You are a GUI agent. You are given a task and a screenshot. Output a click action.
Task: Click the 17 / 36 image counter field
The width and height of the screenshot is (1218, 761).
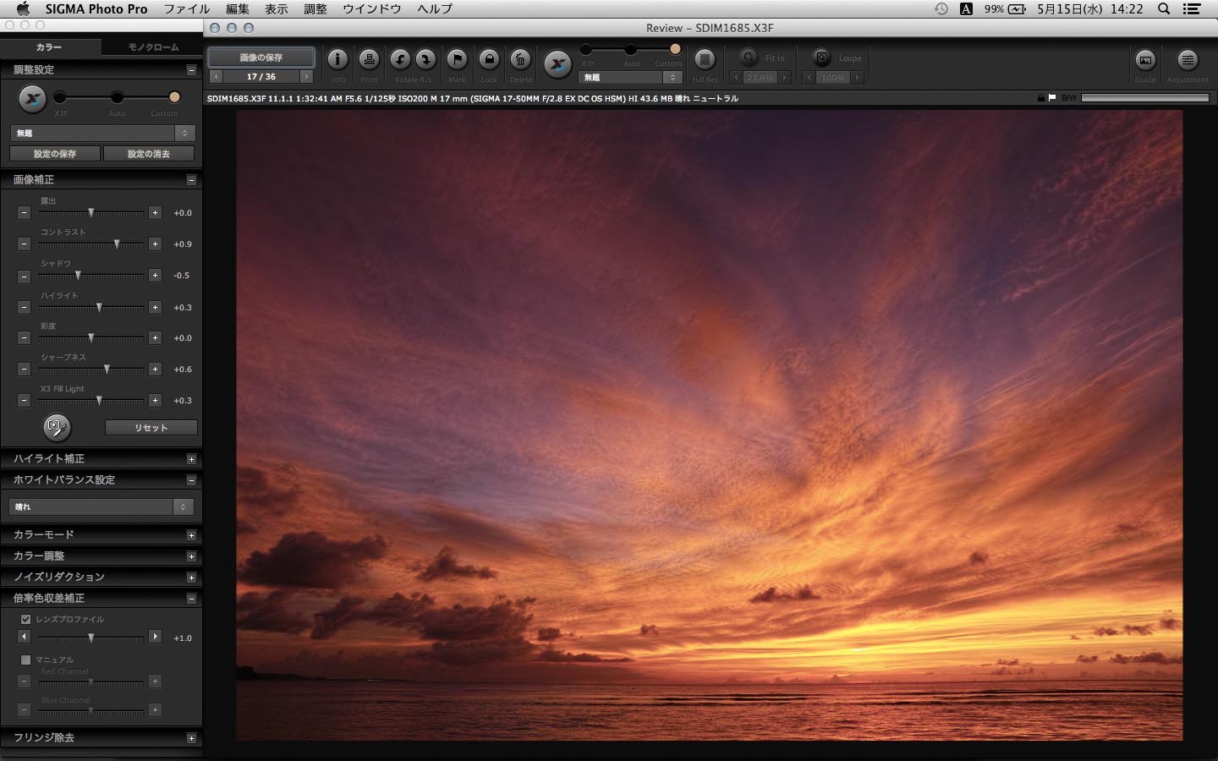(261, 76)
